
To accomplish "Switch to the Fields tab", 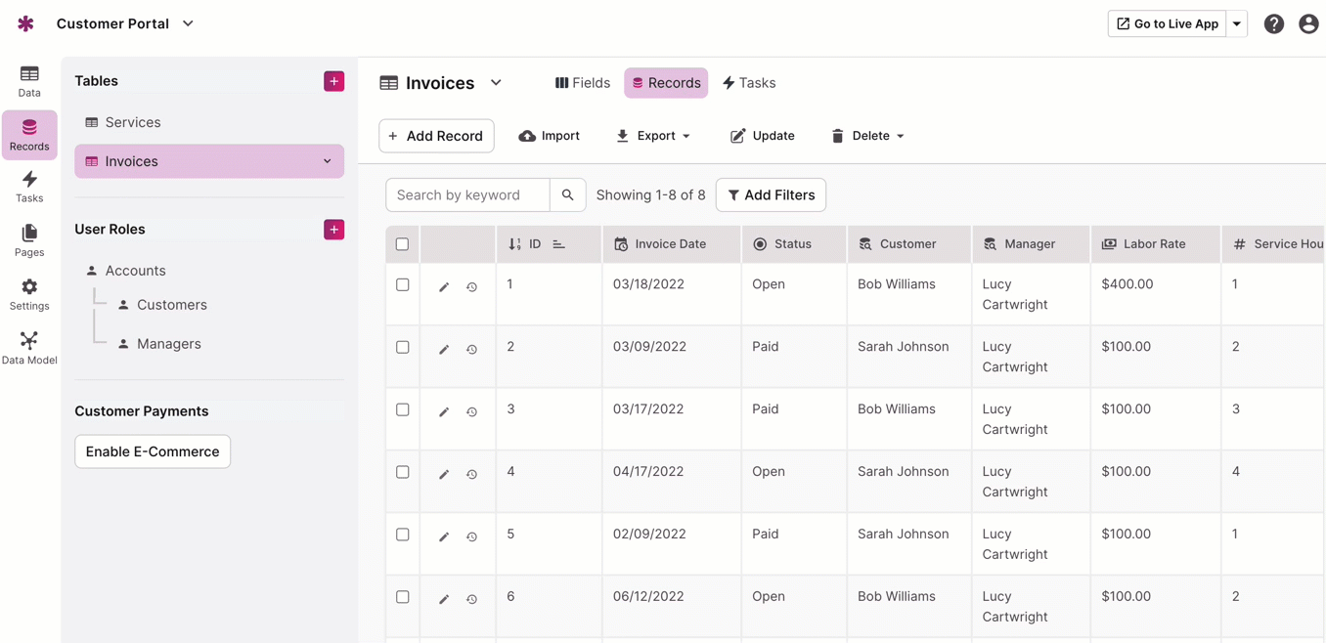I will pos(583,83).
